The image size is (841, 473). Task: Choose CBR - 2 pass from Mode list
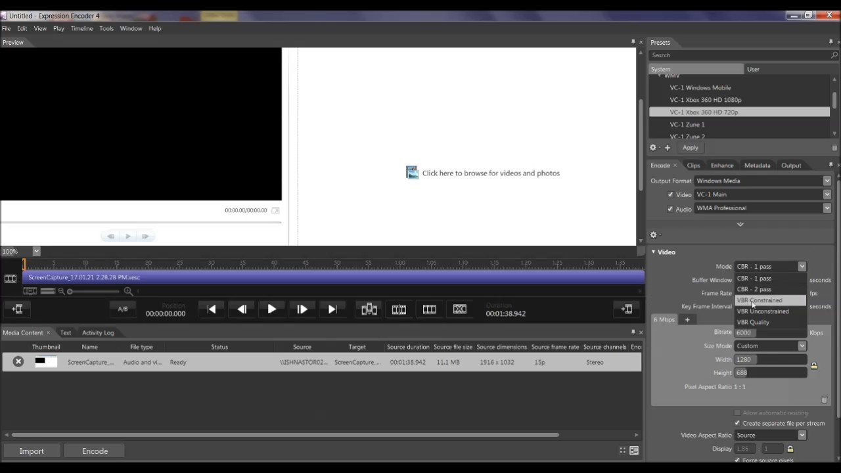[x=771, y=289]
